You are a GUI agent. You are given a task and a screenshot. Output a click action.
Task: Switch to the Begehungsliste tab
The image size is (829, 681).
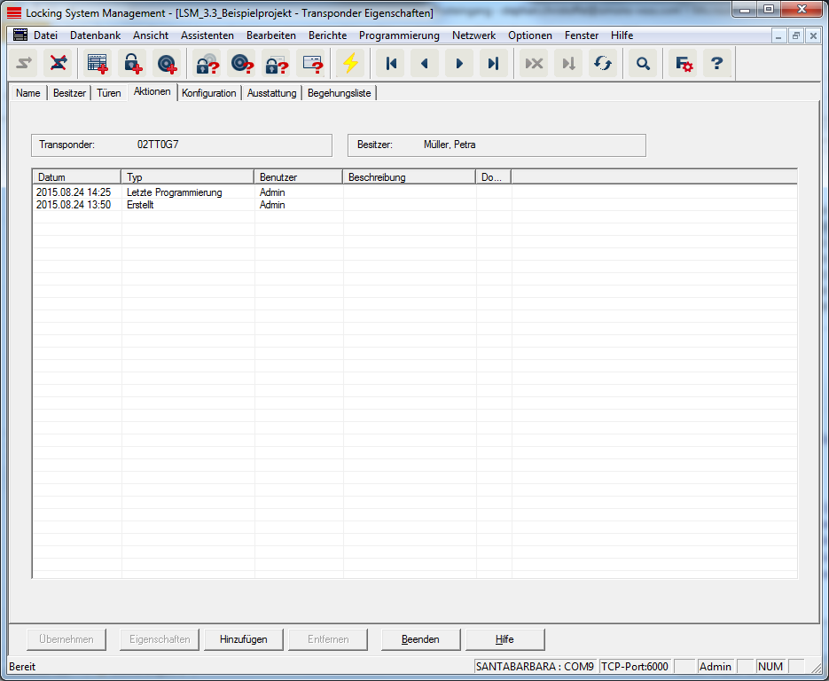click(339, 93)
